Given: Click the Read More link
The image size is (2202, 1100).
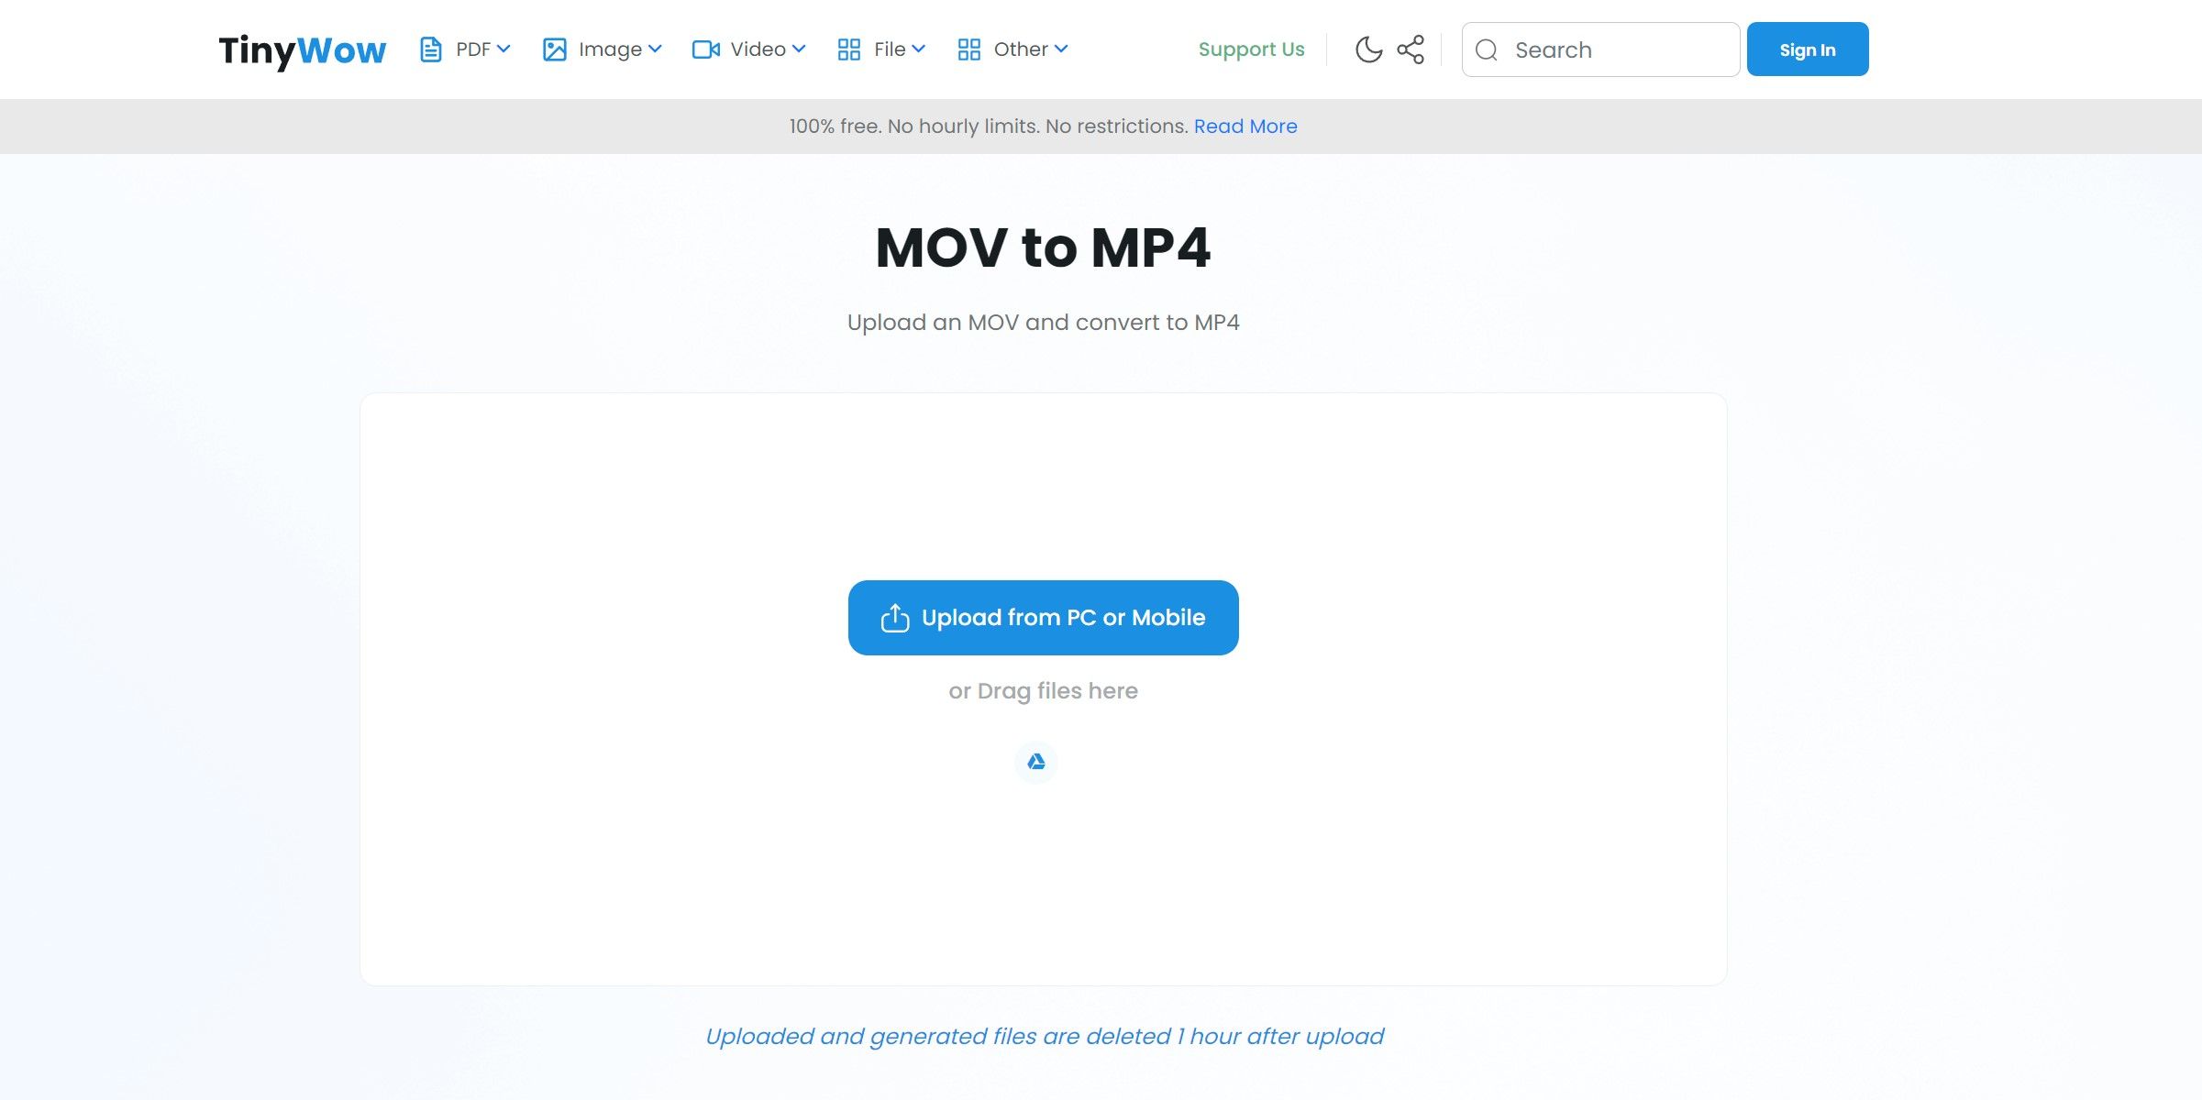Looking at the screenshot, I should pos(1245,126).
